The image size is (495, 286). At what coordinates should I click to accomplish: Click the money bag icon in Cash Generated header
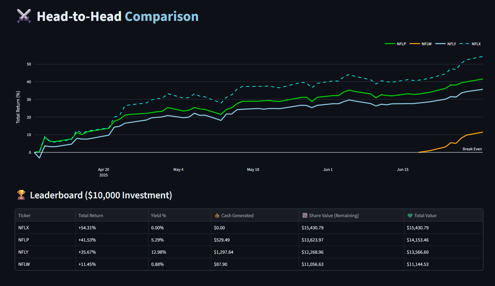pyautogui.click(x=217, y=215)
